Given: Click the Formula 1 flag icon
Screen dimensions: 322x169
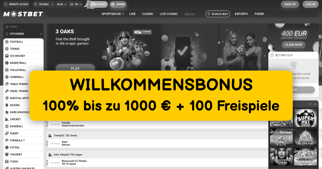Looking at the screenshot, I should (x=7, y=140).
